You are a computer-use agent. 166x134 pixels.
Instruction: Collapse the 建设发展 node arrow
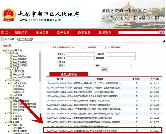[x=6, y=122]
